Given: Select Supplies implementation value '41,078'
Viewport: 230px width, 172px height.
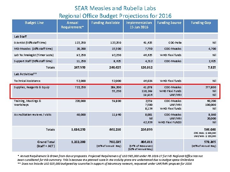Looking at the screenshot, I should click(x=148, y=87).
